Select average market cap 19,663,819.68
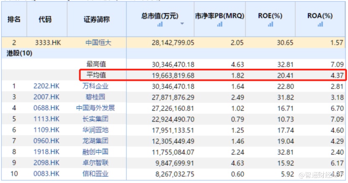The image size is (348, 183). point(173,75)
